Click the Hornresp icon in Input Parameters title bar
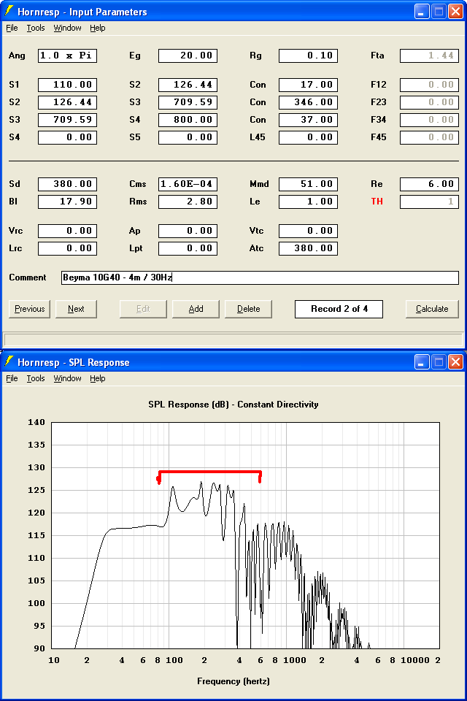 (x=9, y=11)
